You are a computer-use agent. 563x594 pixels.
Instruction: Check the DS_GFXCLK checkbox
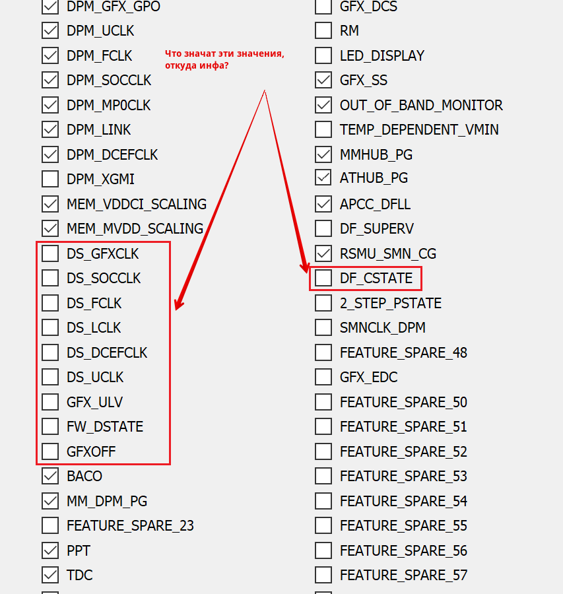click(50, 253)
